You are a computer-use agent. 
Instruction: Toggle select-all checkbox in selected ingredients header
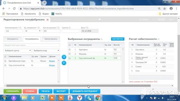point(69,45)
